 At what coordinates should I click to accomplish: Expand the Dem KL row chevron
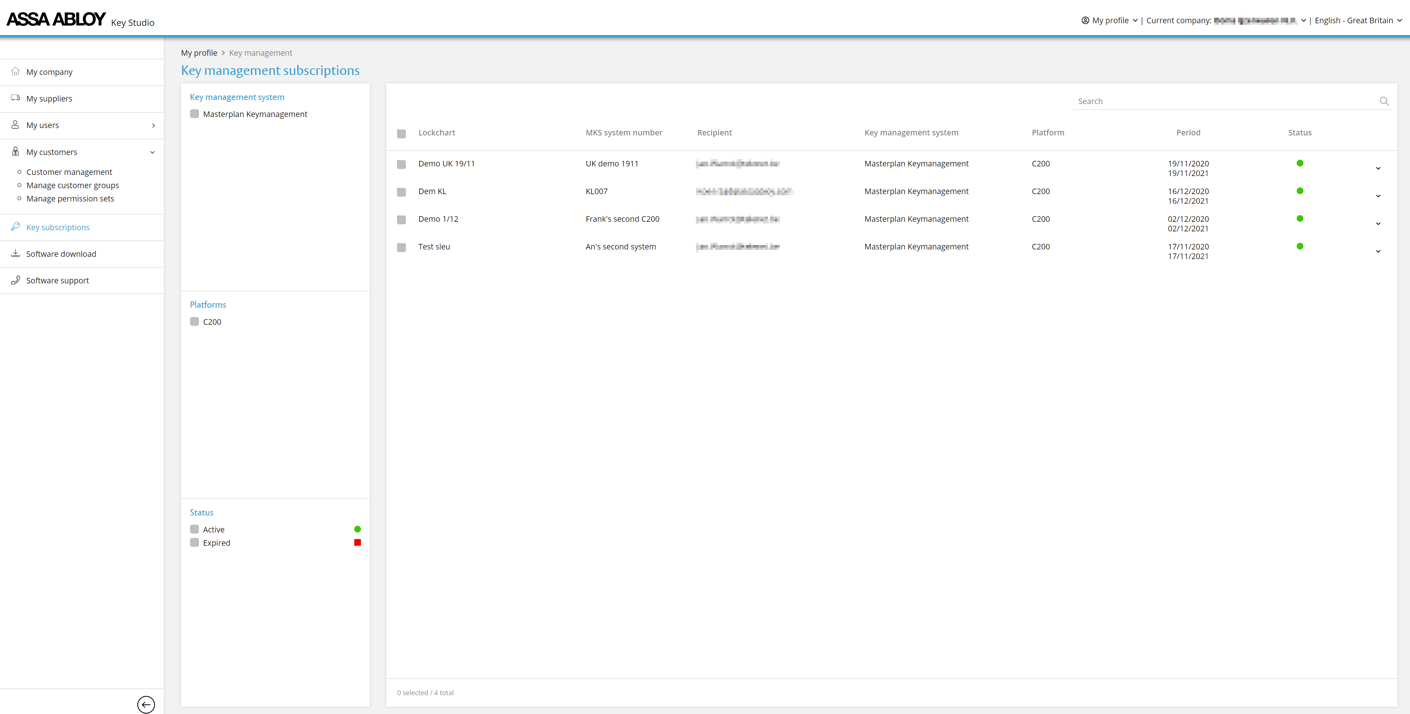[x=1378, y=196]
